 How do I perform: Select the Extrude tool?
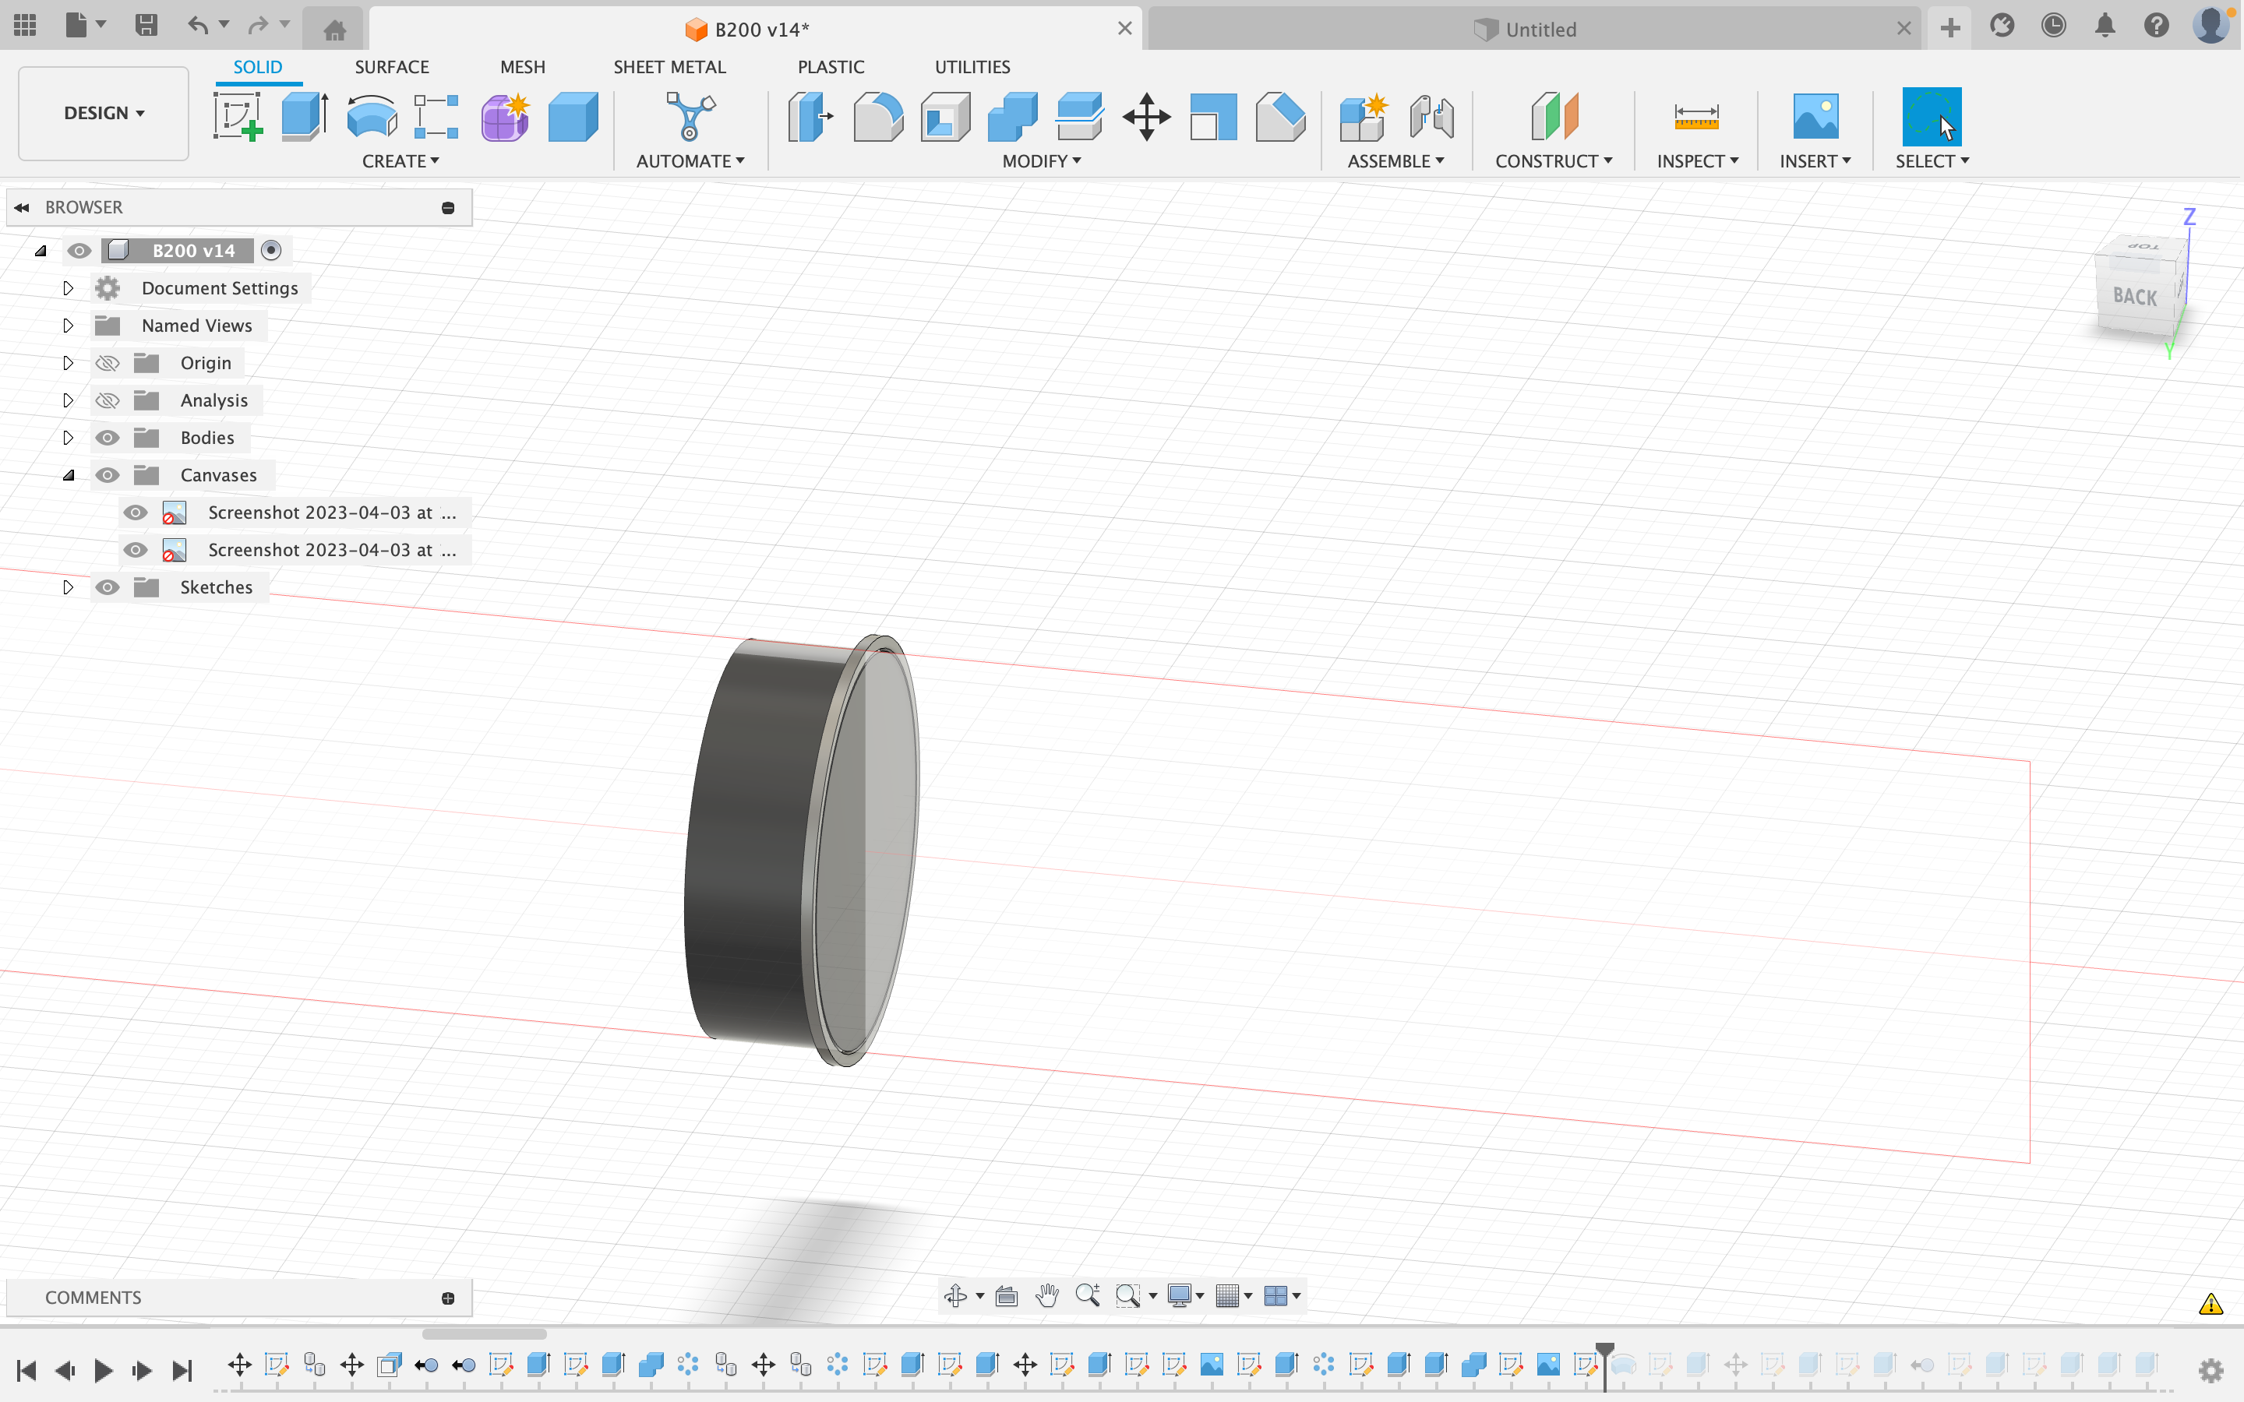click(x=304, y=117)
